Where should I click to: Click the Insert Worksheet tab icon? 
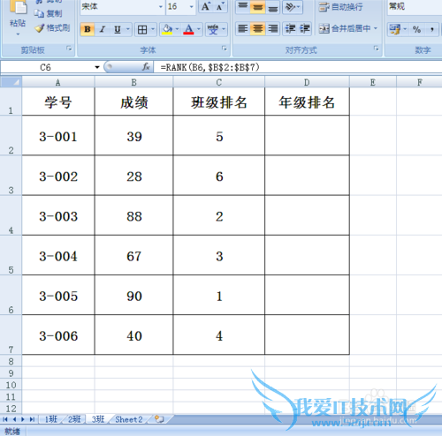[159, 419]
